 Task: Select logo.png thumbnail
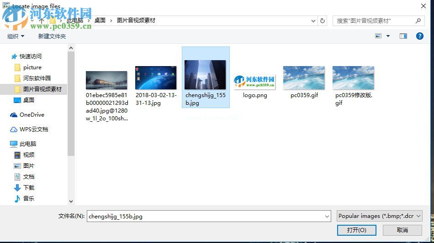pyautogui.click(x=254, y=82)
